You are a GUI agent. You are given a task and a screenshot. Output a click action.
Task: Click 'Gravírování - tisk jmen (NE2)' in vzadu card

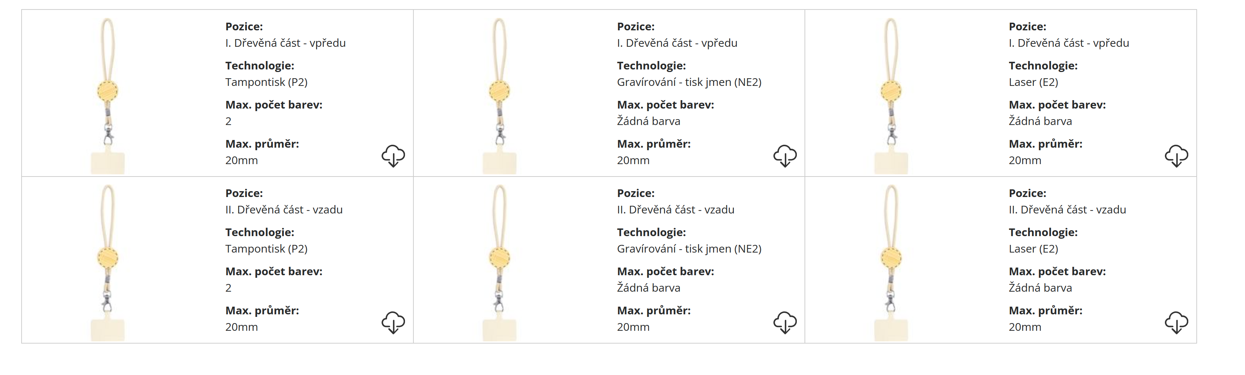point(689,249)
